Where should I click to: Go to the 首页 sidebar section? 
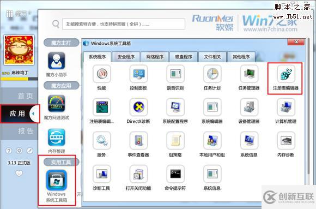(x=19, y=96)
